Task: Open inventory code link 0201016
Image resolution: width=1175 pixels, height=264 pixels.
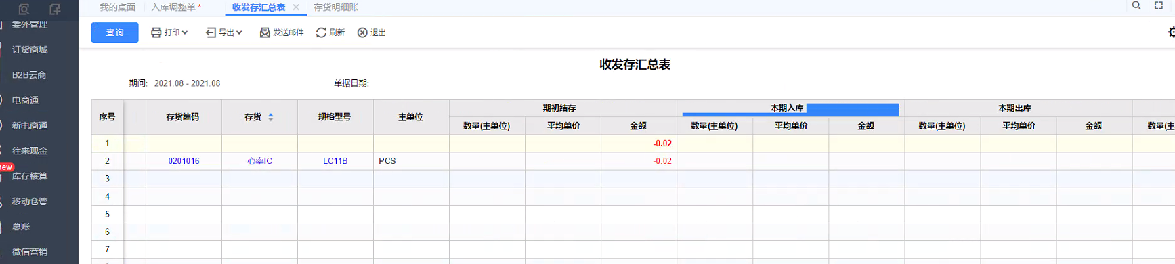Action: 184,161
